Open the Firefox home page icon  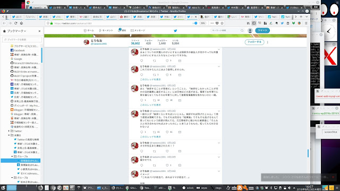[21, 23]
